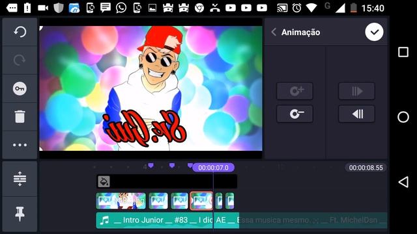Screen dimensions: 417x234
Task: Tap the keyframe marker near the 4 tick
Action: pyautogui.click(x=151, y=166)
